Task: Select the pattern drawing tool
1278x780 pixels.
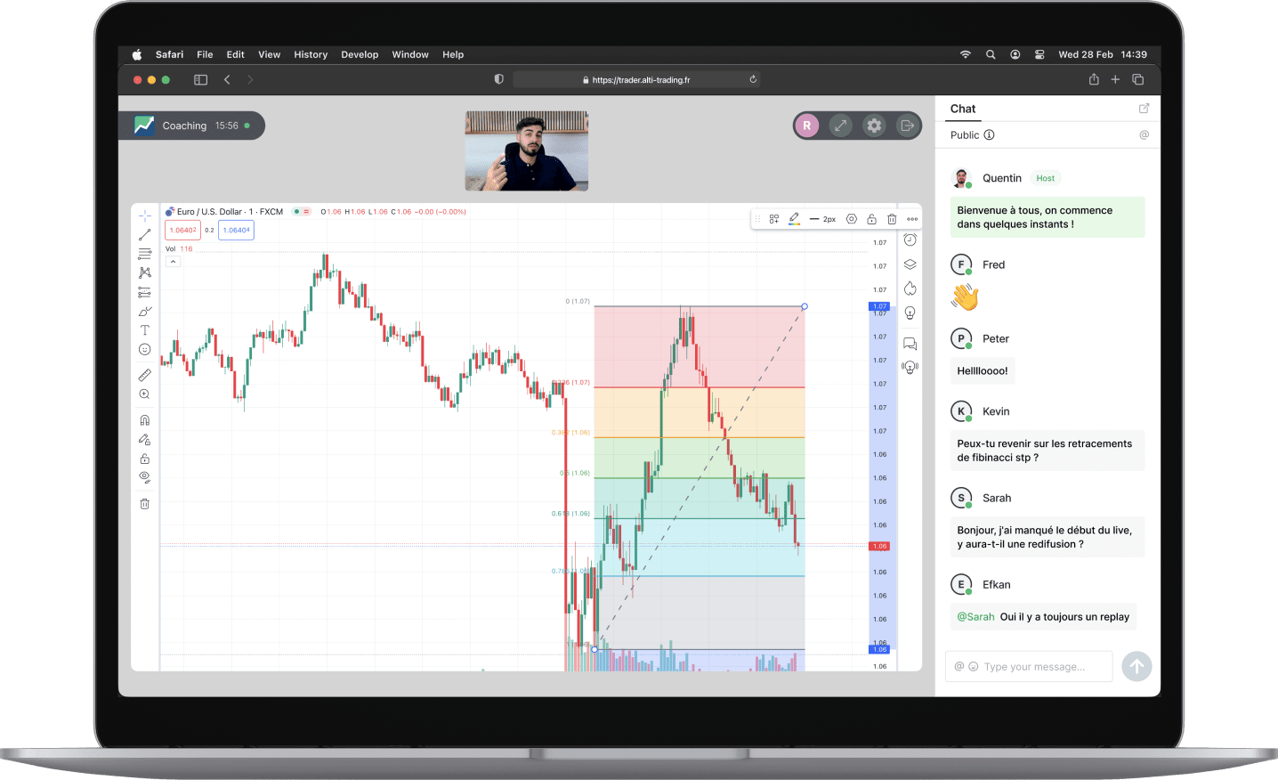Action: tap(144, 272)
